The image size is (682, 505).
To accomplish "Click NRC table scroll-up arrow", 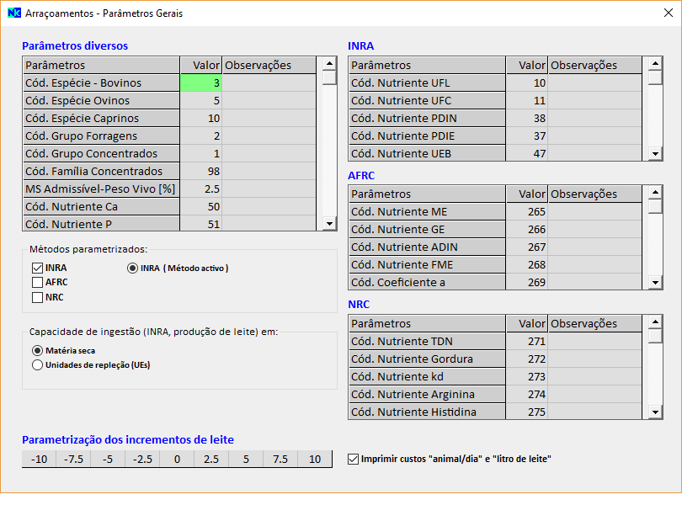I will (655, 322).
